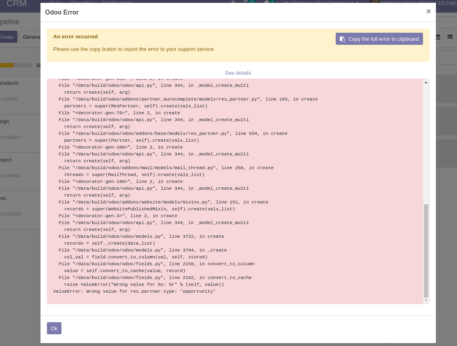Click the clipboard icon on the copy button

coord(343,39)
